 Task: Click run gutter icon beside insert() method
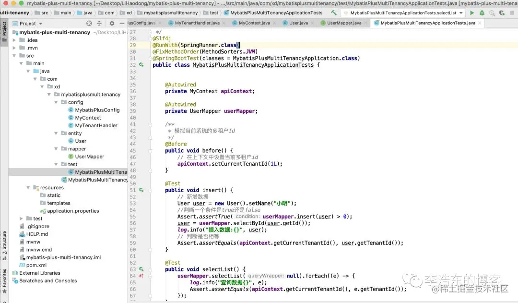(x=141, y=190)
